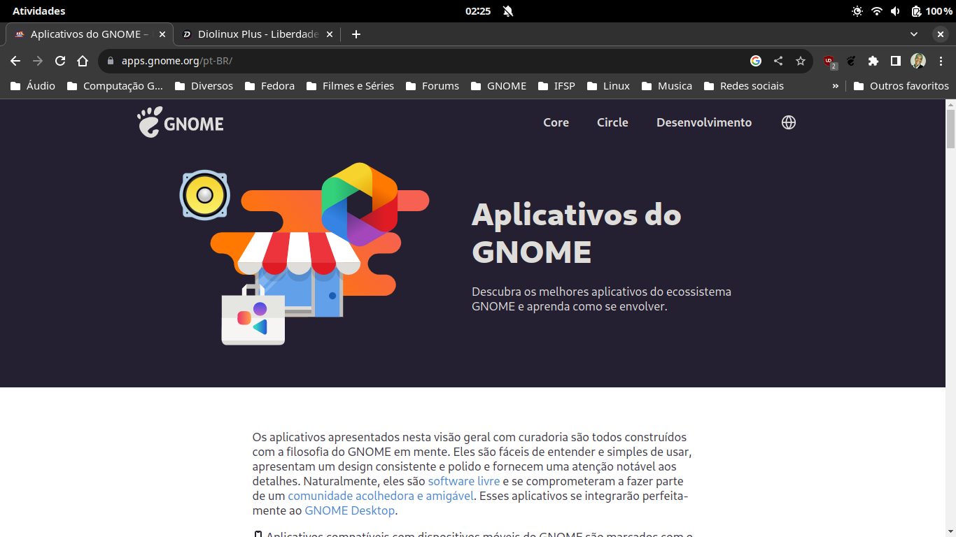956x537 pixels.
Task: Click the forward navigation arrow
Action: pos(38,61)
